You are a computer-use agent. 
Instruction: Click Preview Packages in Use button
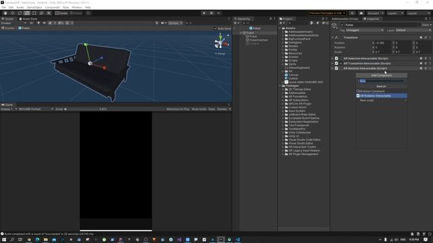(x=327, y=13)
